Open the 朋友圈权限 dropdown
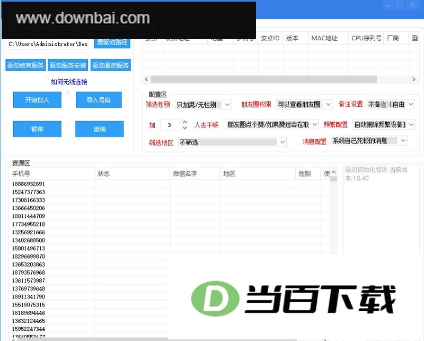This screenshot has width=424, height=341. click(x=304, y=104)
